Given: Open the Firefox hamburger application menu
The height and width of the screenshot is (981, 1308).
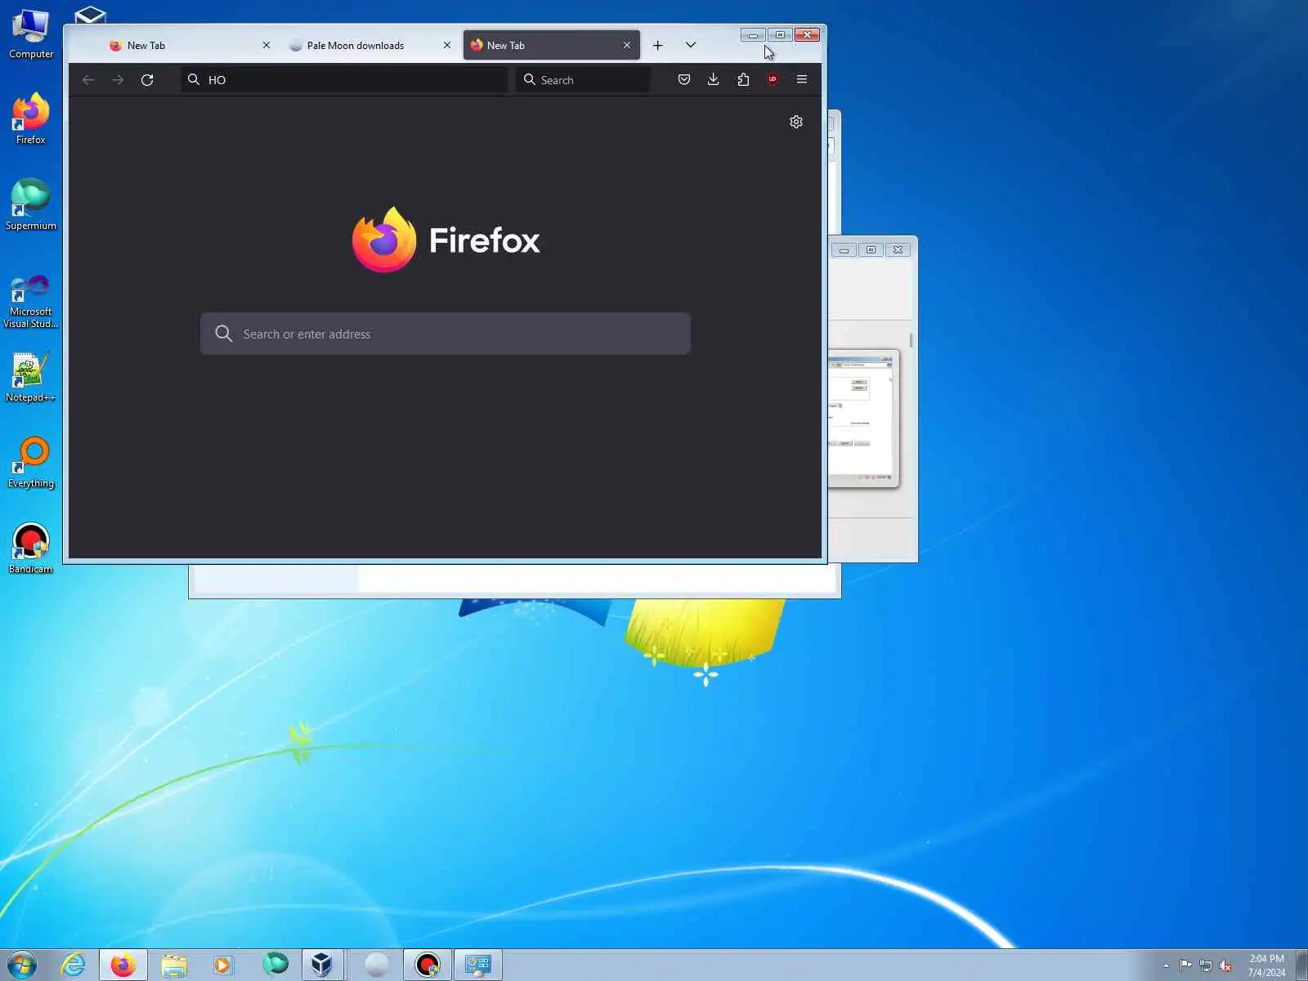Looking at the screenshot, I should [802, 79].
